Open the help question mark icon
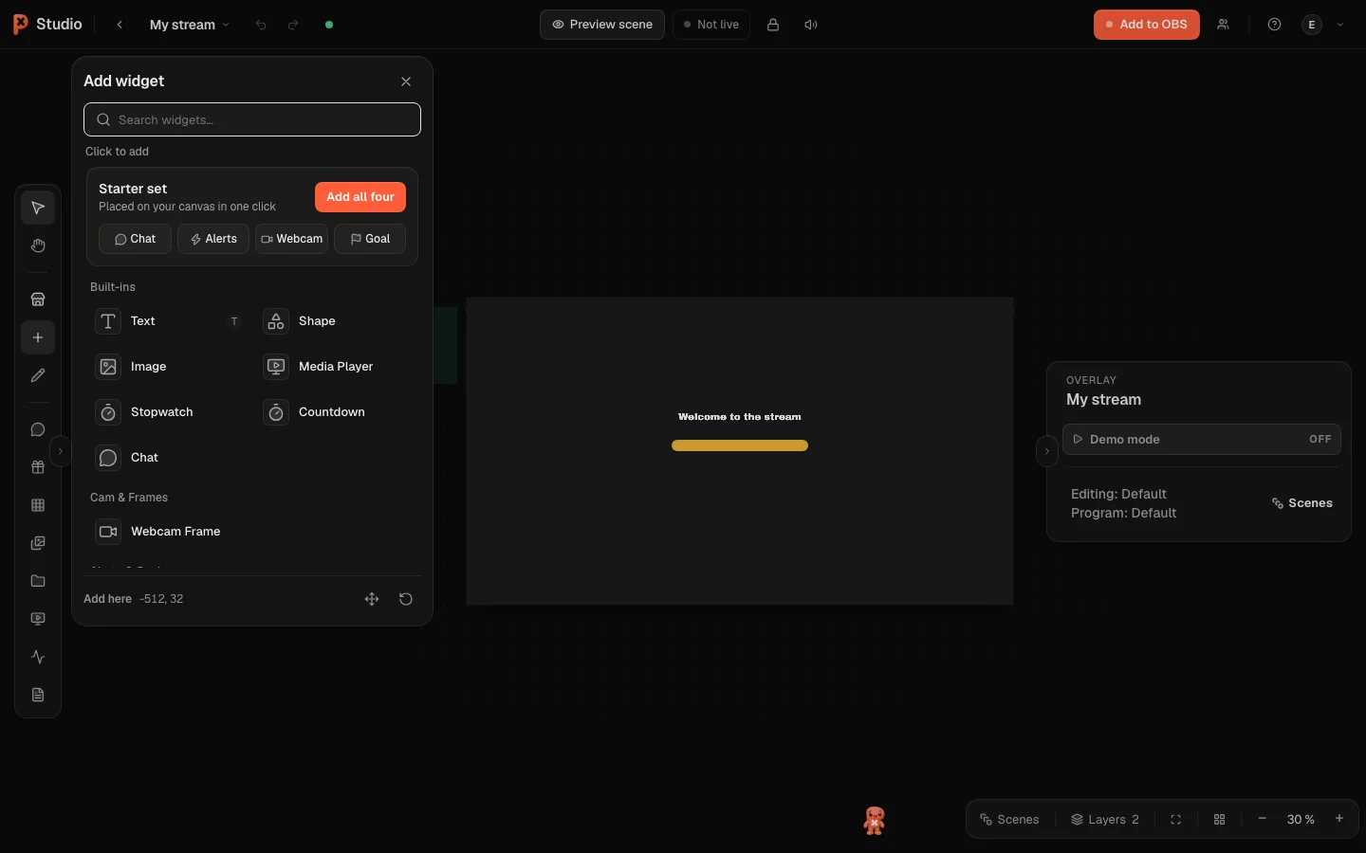 coord(1274,25)
